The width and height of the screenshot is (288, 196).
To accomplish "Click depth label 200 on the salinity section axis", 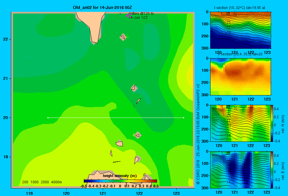I will pos(205,82).
